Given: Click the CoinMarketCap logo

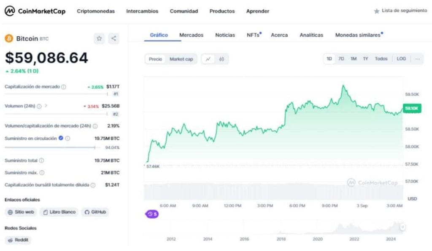Looking at the screenshot, I should coord(35,11).
